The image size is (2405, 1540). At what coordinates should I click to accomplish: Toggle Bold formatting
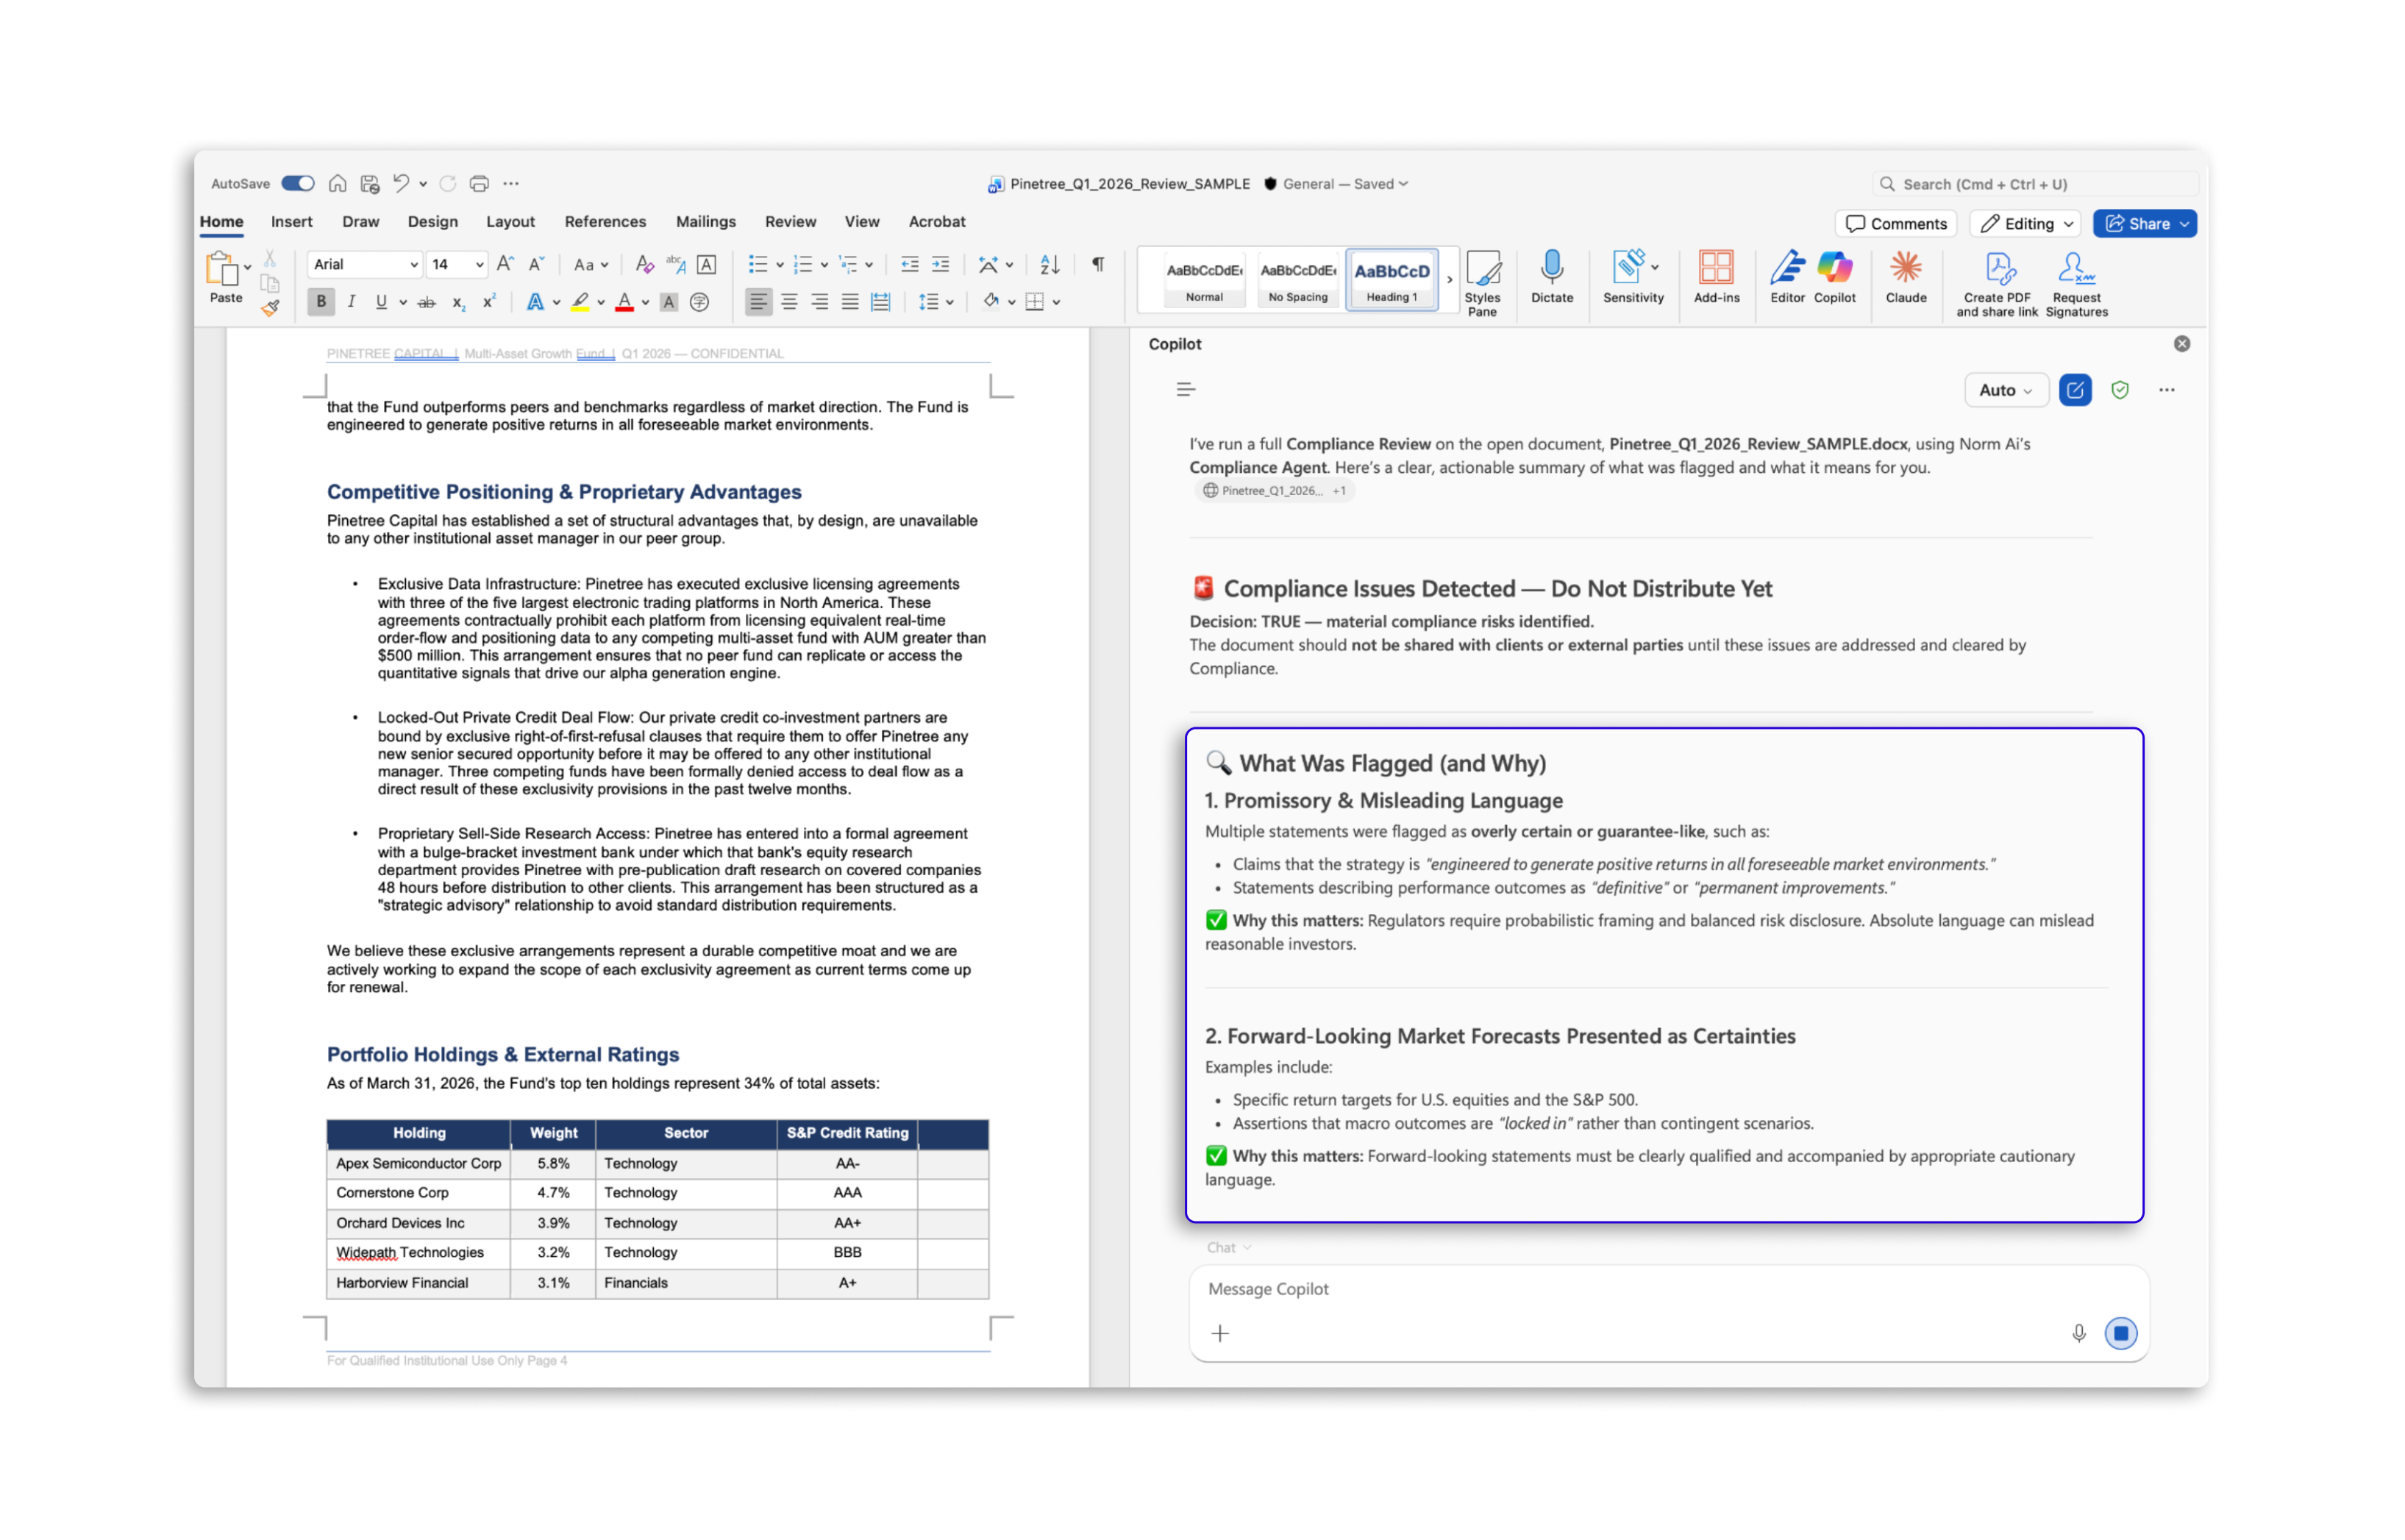pos(321,302)
